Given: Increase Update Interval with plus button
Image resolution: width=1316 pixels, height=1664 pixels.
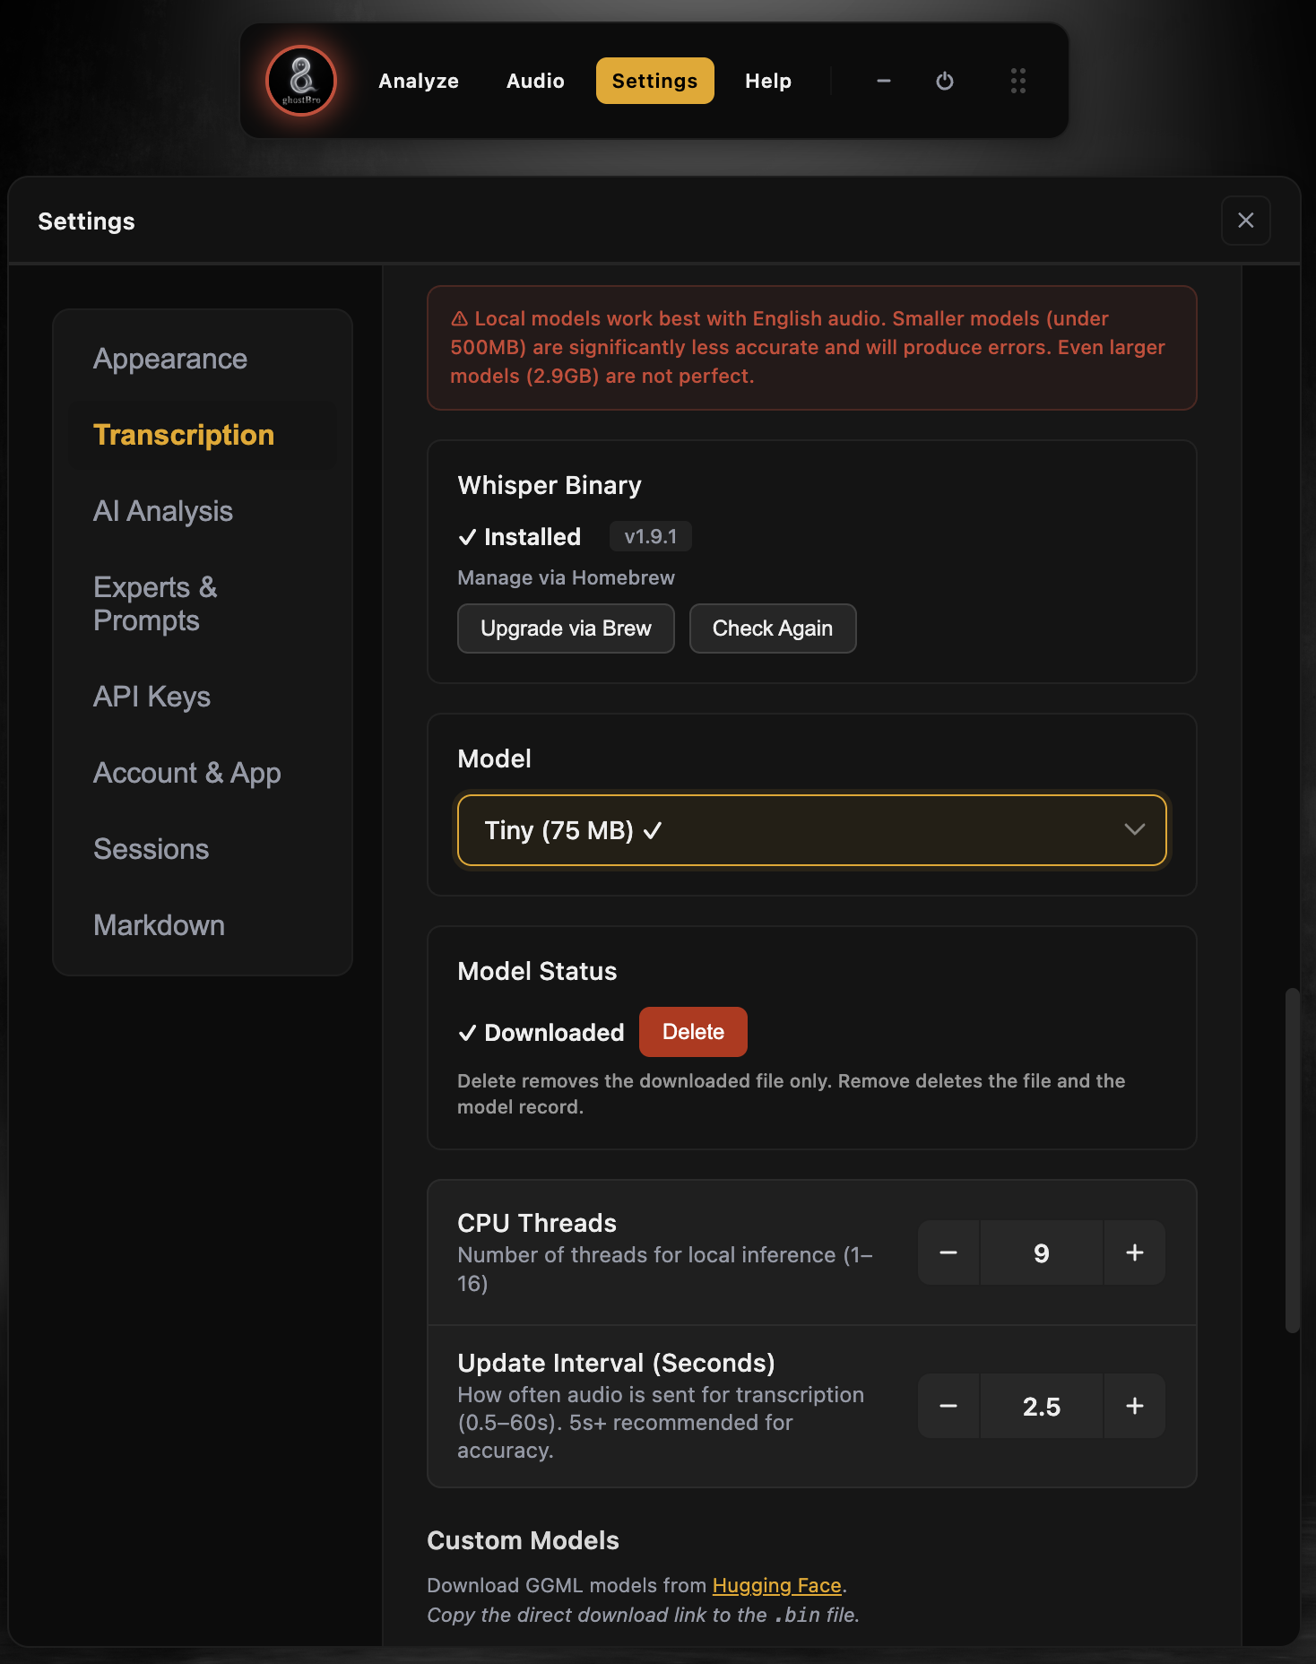Looking at the screenshot, I should [1135, 1406].
